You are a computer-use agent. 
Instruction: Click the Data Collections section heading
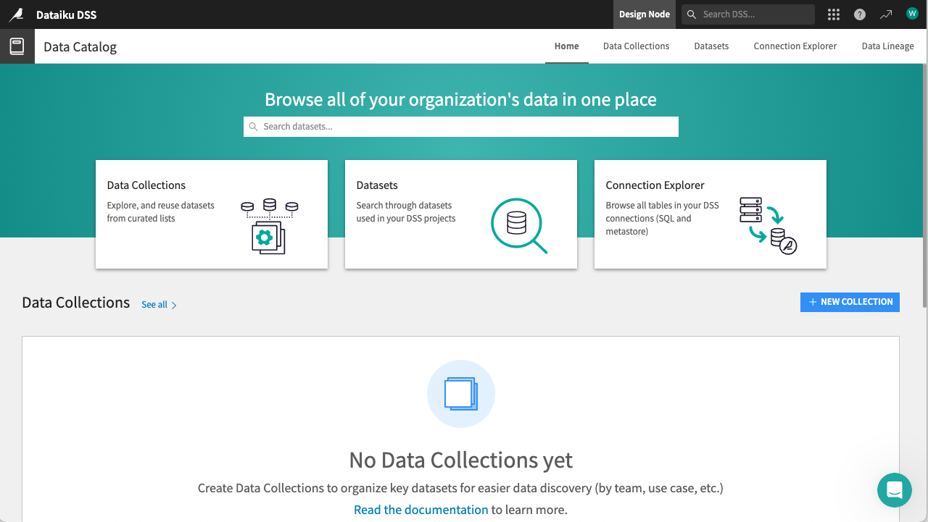coord(76,303)
